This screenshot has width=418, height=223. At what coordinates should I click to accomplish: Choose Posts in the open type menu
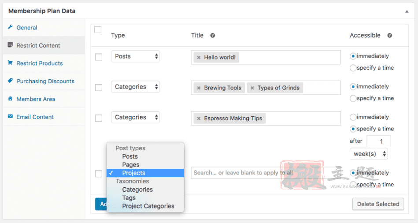pos(145,156)
